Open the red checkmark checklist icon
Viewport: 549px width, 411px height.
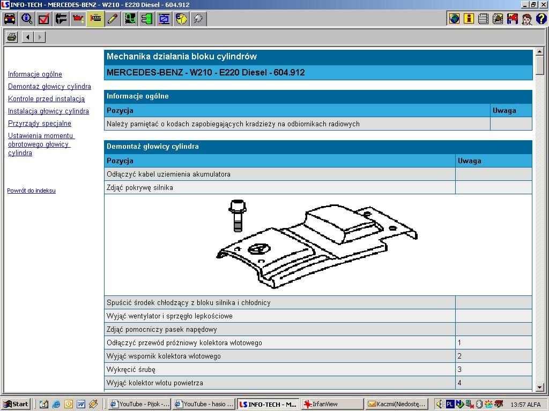pyautogui.click(x=44, y=19)
